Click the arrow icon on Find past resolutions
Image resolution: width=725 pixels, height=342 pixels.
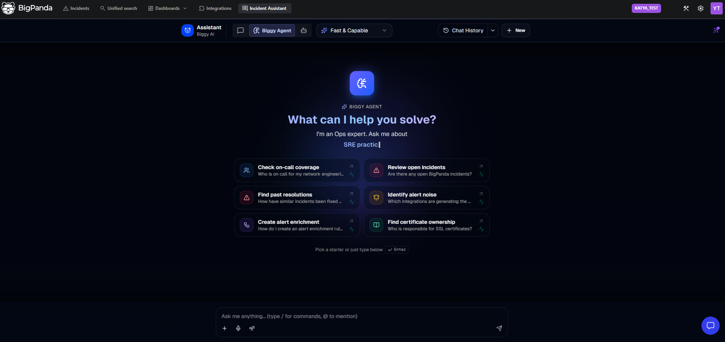[351, 194]
